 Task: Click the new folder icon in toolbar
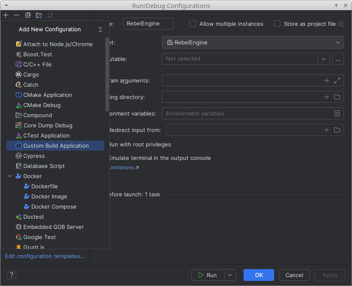(39, 15)
